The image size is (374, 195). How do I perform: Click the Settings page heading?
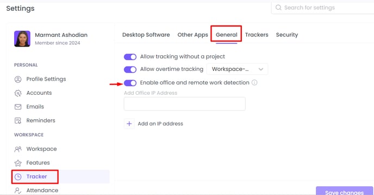pyautogui.click(x=20, y=8)
